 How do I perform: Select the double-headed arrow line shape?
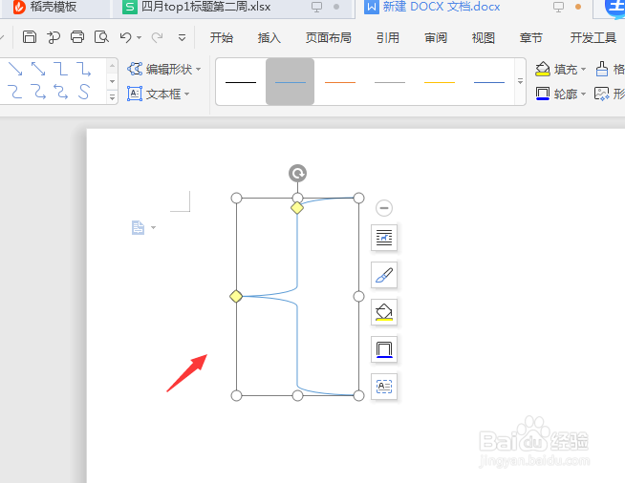tap(38, 69)
